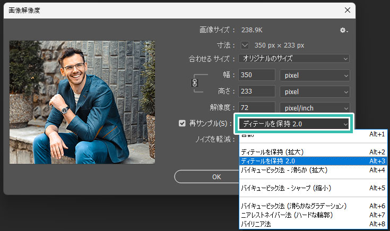Select バイキュービック法 - シャープ (縮小)
This screenshot has height=231, width=390.
click(x=313, y=188)
